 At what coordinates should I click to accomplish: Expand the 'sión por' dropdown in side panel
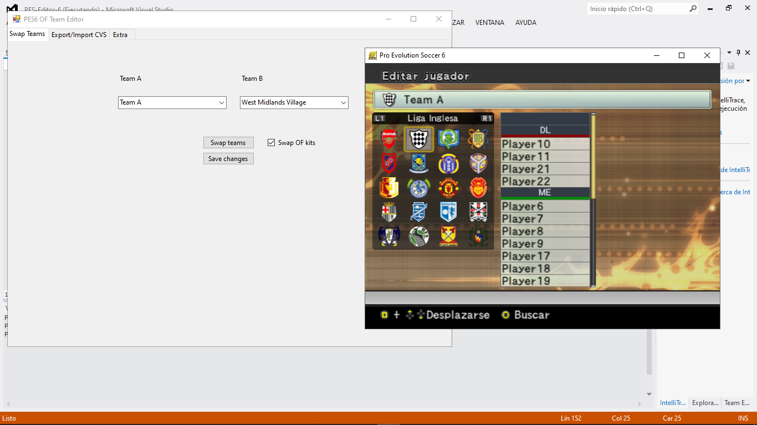(748, 81)
